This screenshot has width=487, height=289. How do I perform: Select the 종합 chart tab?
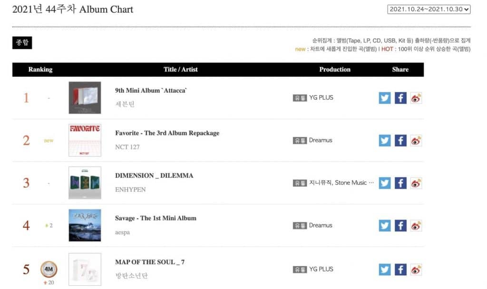click(x=22, y=42)
